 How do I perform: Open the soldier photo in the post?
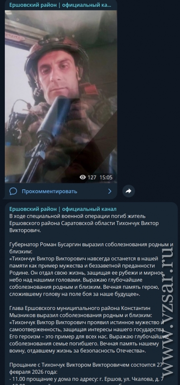[x=61, y=97]
